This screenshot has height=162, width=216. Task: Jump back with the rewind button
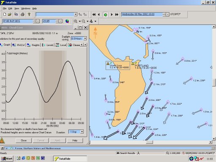pyautogui.click(x=94, y=14)
